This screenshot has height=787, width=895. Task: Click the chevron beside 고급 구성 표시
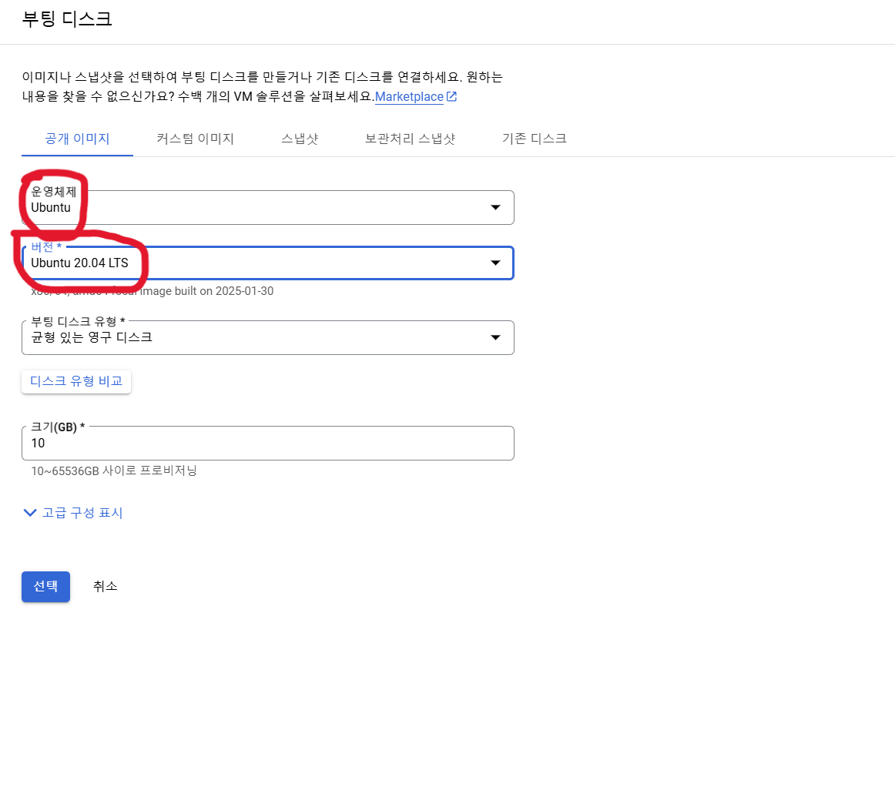[x=30, y=513]
